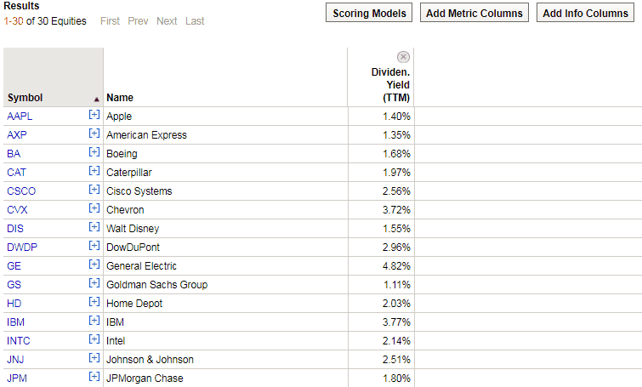642x387 pixels.
Task: Open the Scoring Models button
Action: coord(369,13)
